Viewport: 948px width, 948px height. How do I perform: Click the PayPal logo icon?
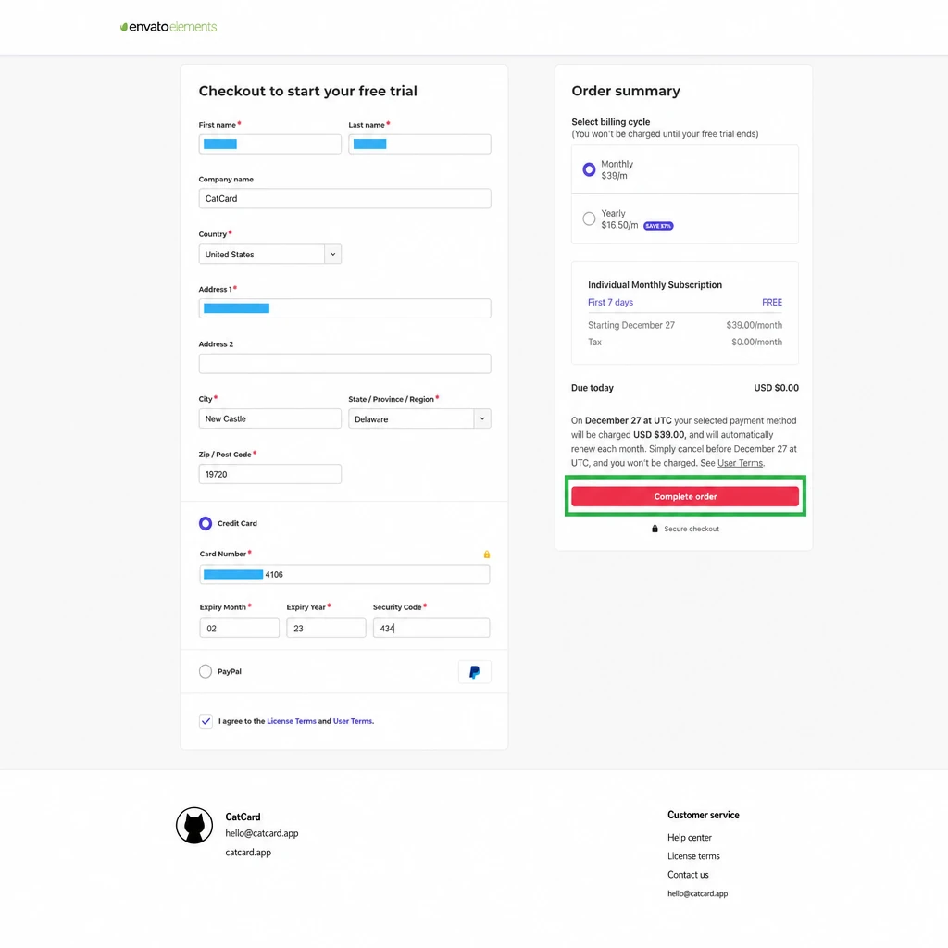click(475, 672)
